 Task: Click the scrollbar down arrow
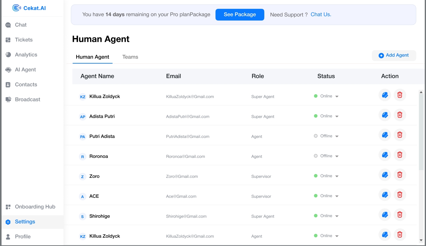coord(421,240)
